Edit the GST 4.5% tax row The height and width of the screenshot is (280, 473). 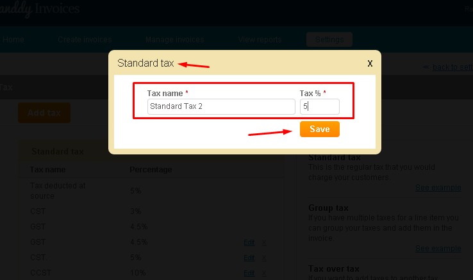pos(249,242)
